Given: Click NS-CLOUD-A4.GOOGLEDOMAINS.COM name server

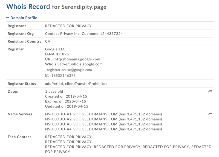Looking at the screenshot, I should [x=81, y=129].
